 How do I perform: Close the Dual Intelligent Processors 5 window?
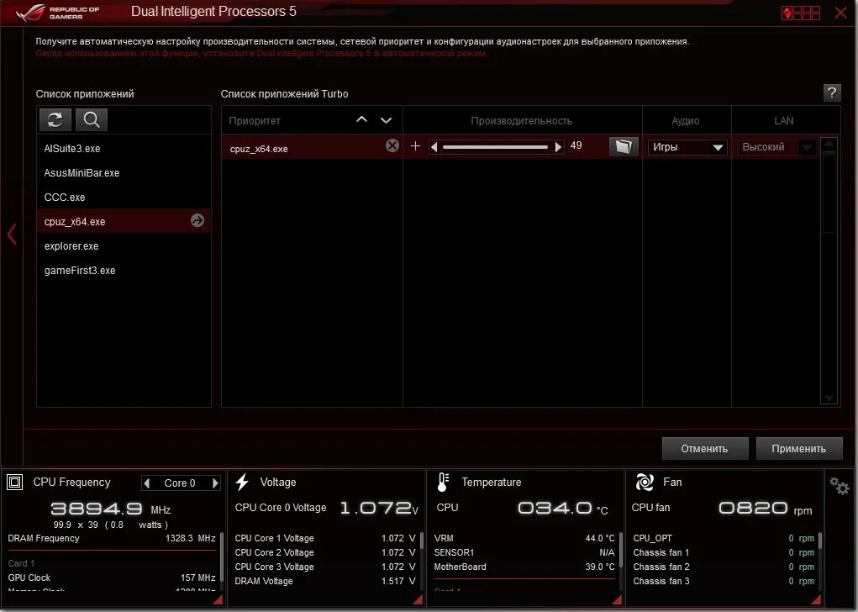click(840, 13)
